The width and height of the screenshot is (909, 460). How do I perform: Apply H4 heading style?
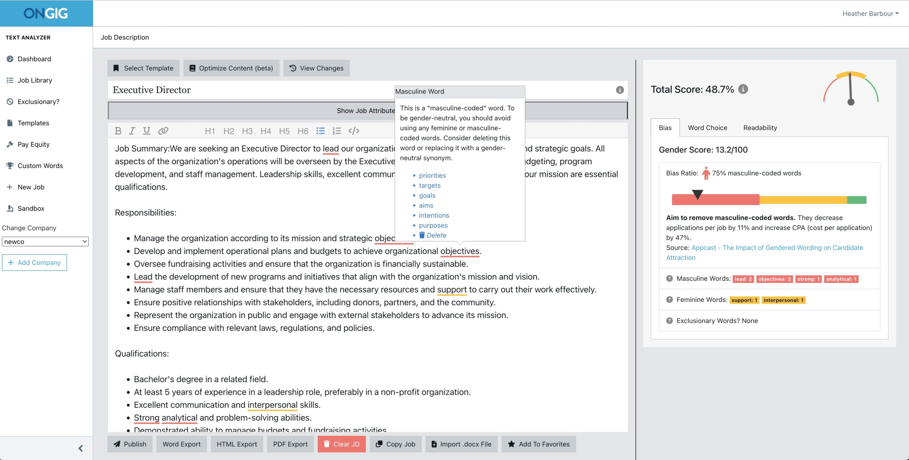(x=266, y=131)
